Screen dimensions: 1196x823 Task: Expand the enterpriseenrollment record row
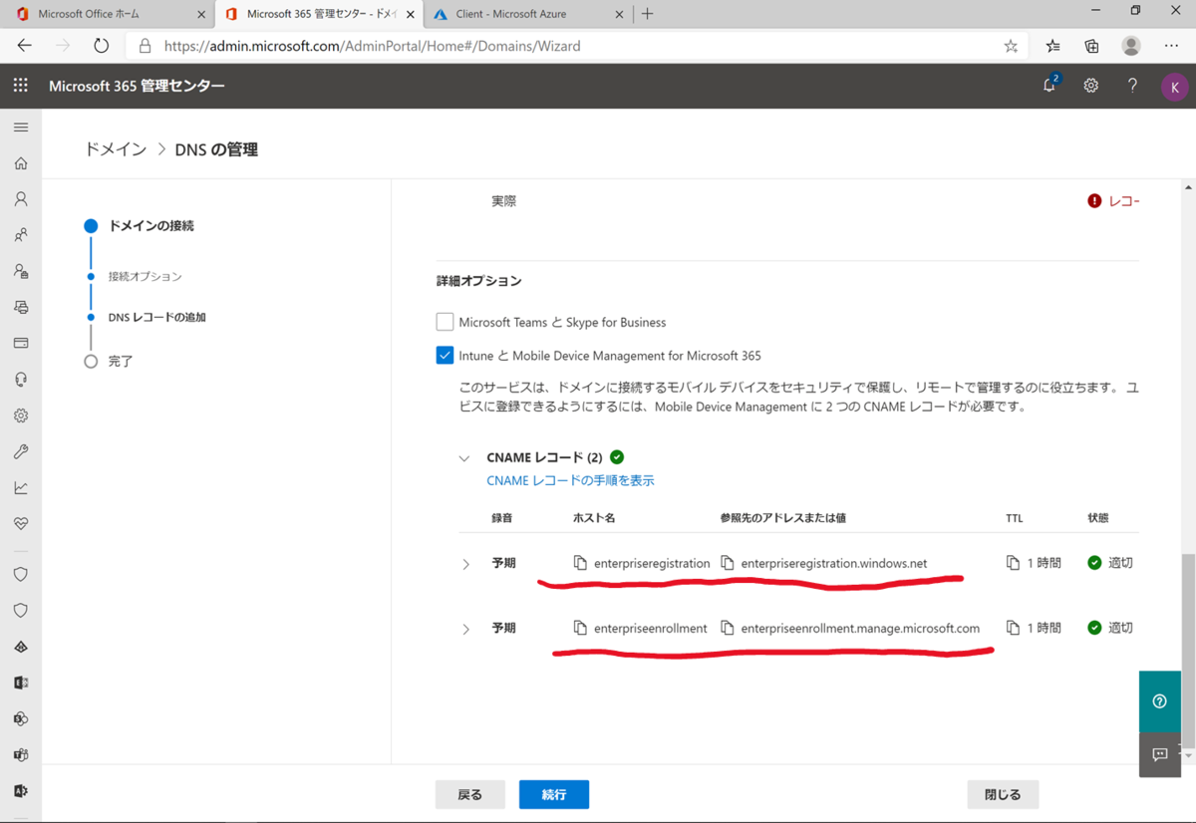click(465, 629)
